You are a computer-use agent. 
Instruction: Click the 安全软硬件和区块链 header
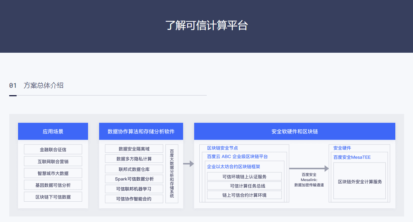294,131
